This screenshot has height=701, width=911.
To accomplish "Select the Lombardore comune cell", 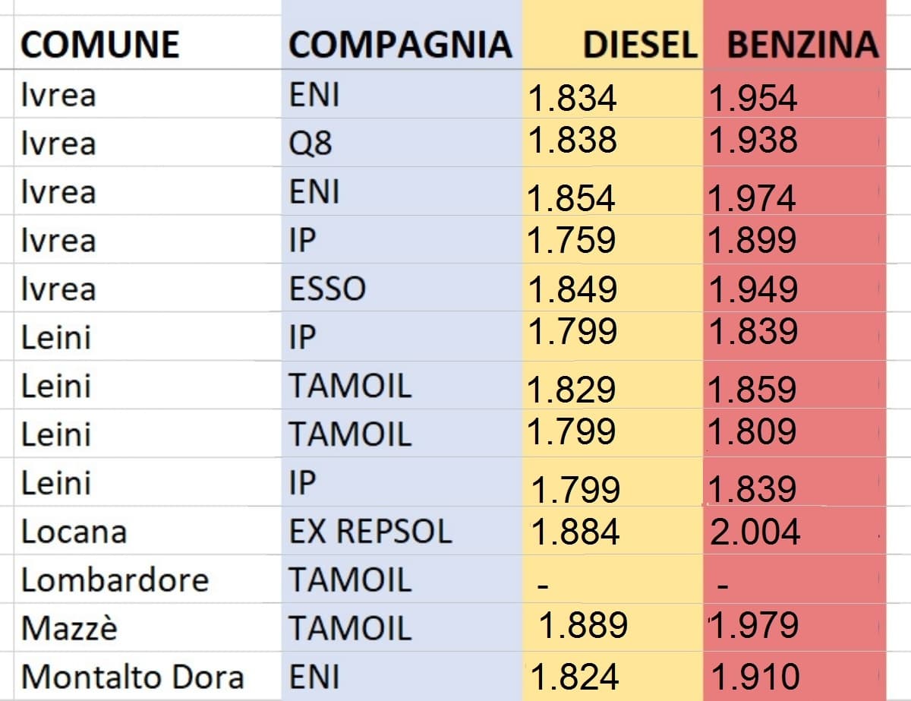I will (115, 580).
